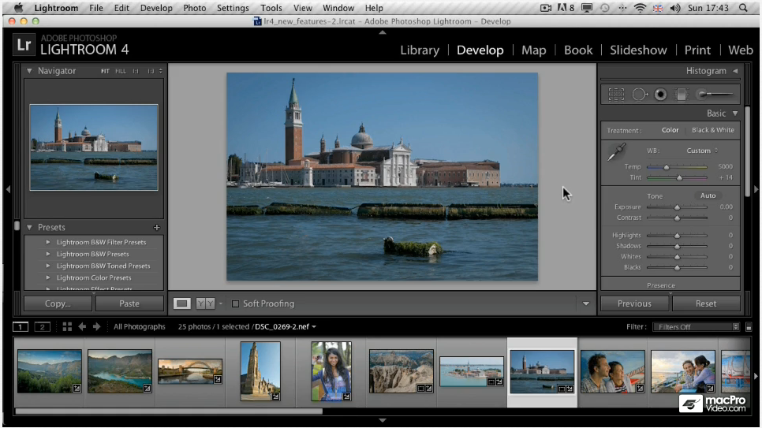
Task: Set Navigator zoom to FILL
Action: click(121, 71)
